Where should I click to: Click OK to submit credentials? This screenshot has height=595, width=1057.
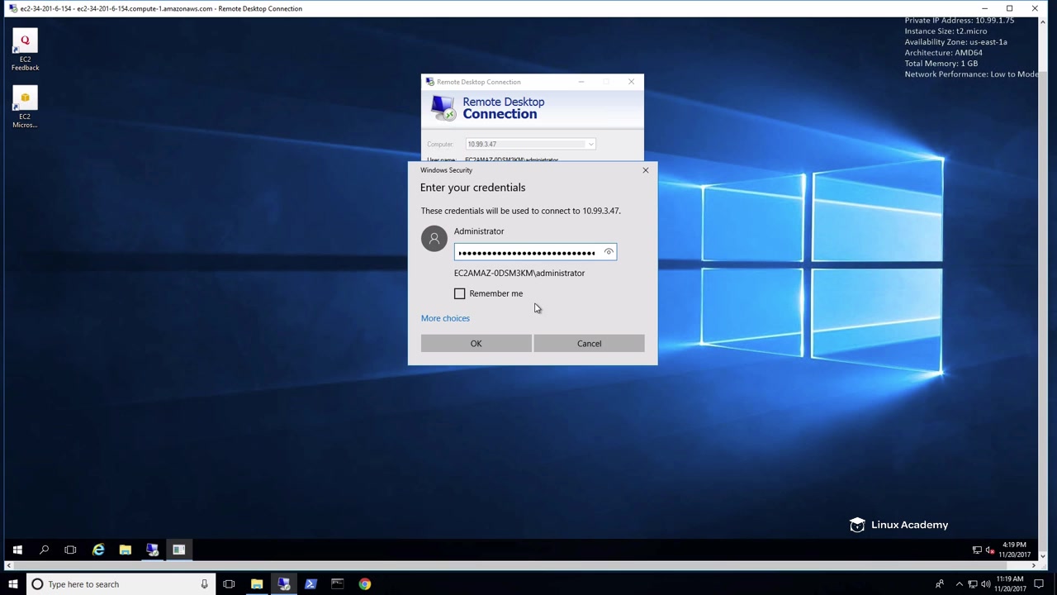click(x=476, y=343)
